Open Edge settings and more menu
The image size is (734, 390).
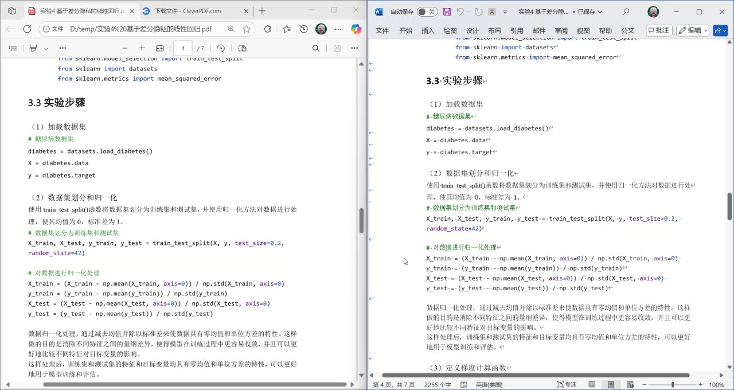tap(338, 29)
